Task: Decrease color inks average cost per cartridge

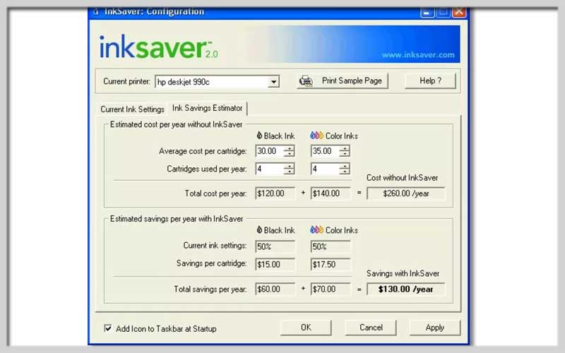Action: click(x=345, y=154)
